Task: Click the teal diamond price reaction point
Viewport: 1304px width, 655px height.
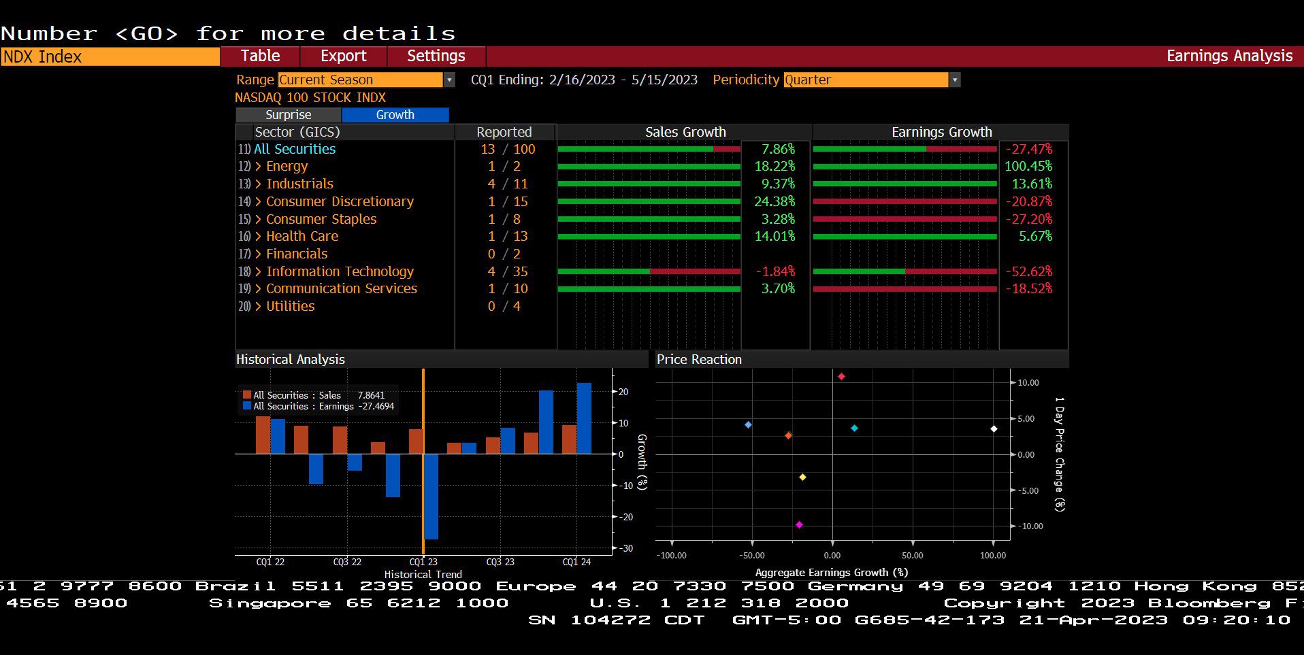Action: click(854, 428)
